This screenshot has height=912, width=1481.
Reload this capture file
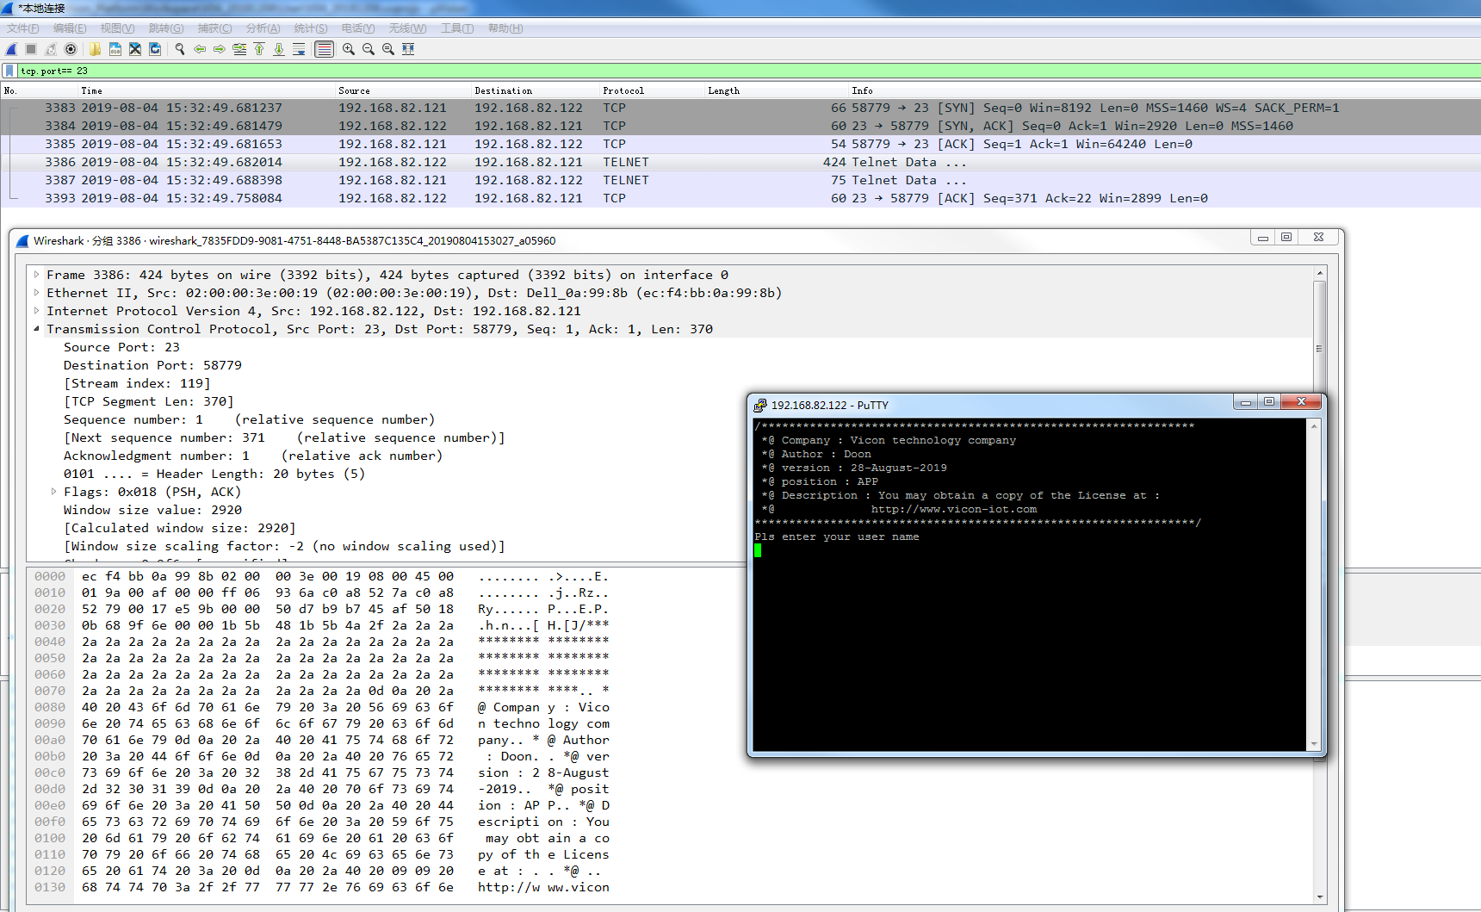pyautogui.click(x=155, y=49)
